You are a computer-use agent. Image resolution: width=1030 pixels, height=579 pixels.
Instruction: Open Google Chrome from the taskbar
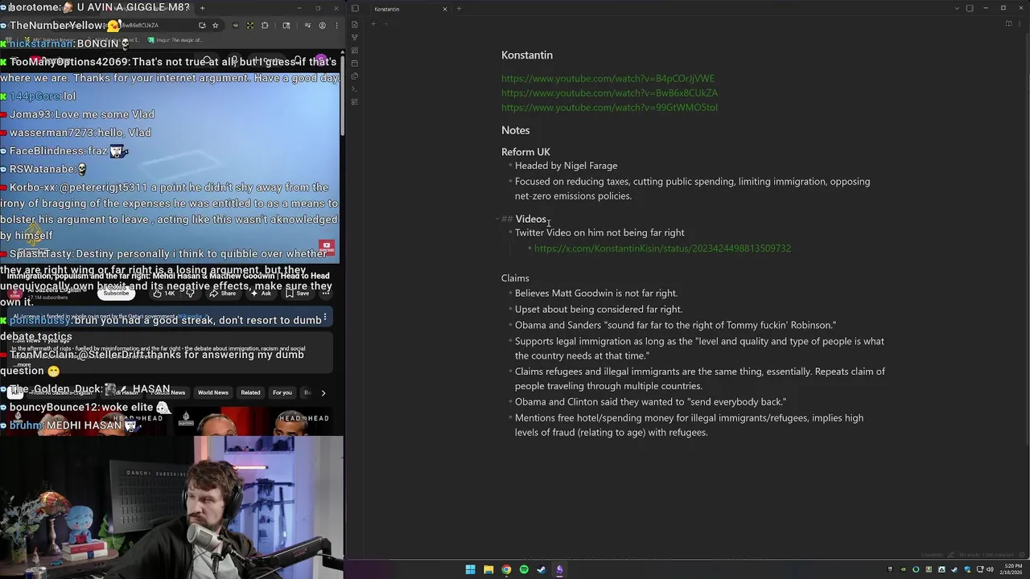[506, 569]
